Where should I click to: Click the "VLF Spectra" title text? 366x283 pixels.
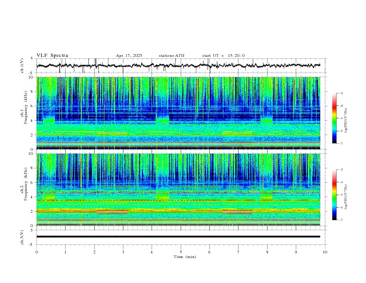click(52, 55)
